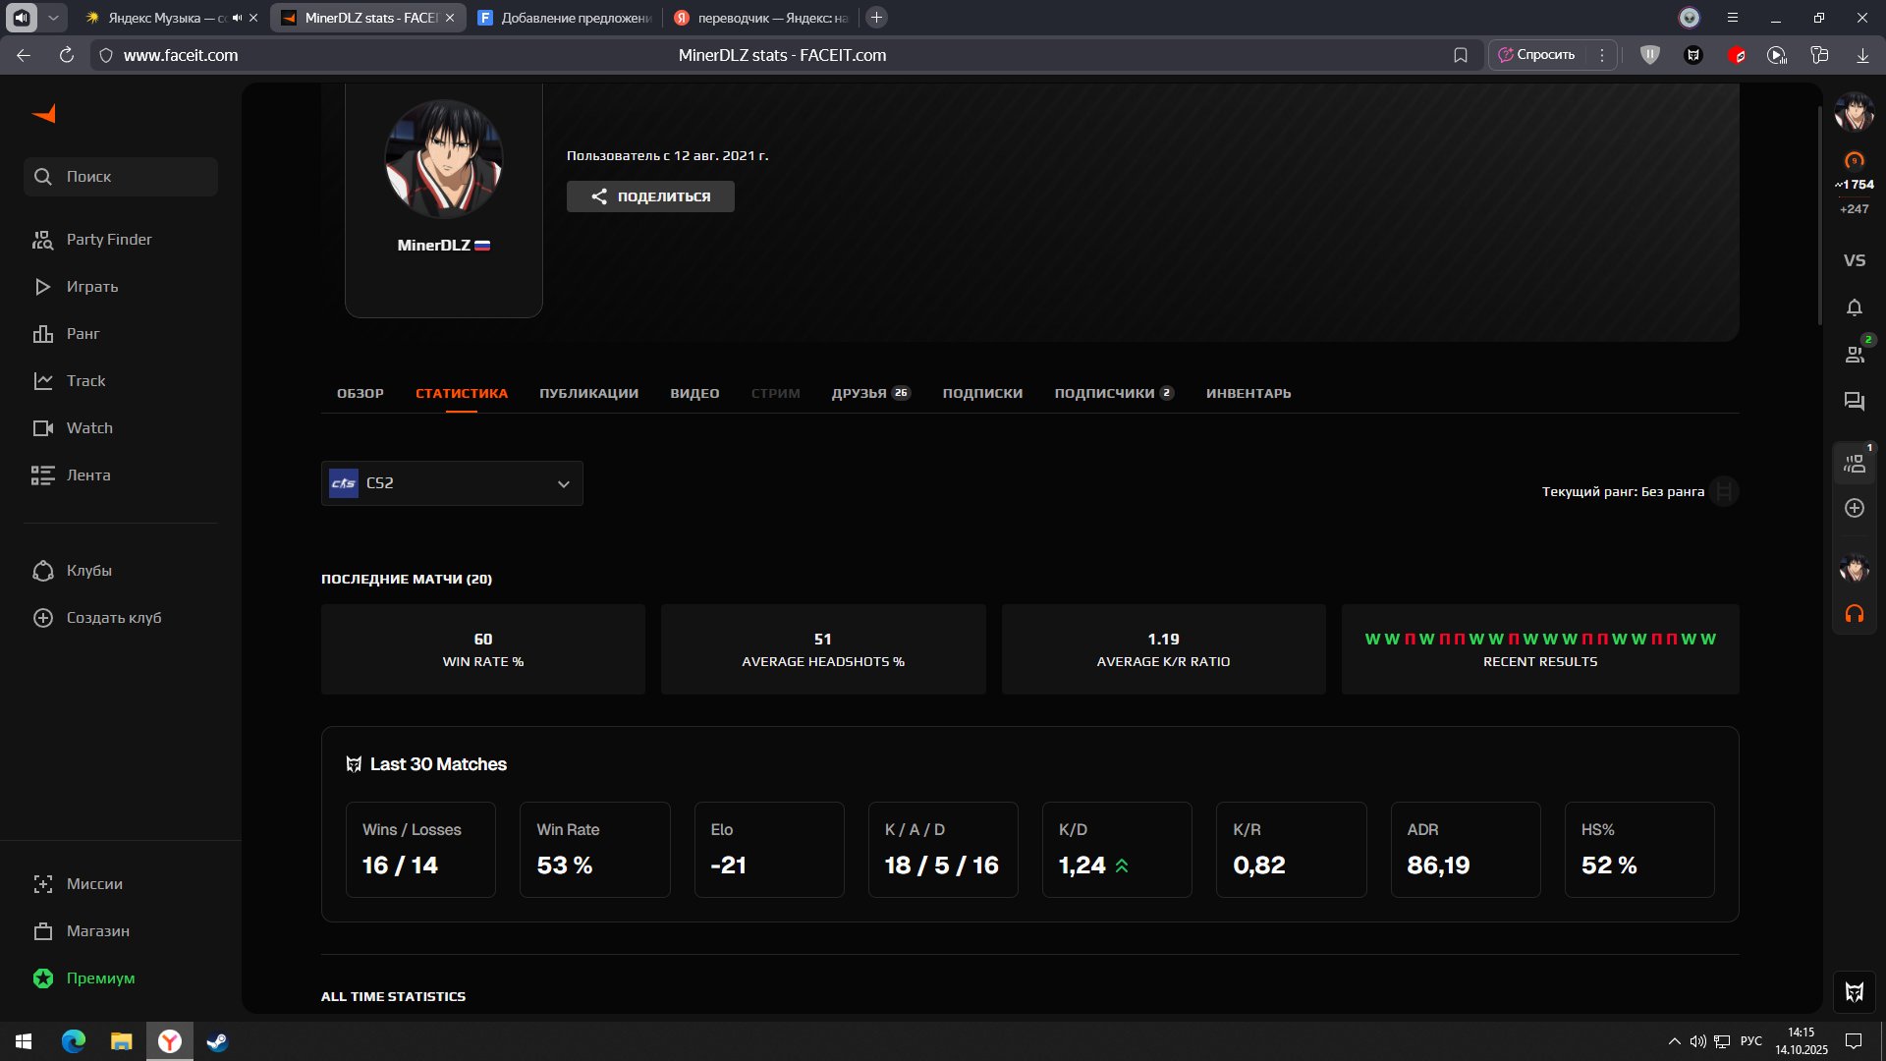The height and width of the screenshot is (1061, 1886).
Task: Open Party Finder from sidebar
Action: [x=108, y=240]
